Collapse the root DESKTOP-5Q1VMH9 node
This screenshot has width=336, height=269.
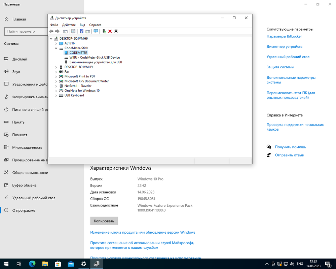point(51,39)
